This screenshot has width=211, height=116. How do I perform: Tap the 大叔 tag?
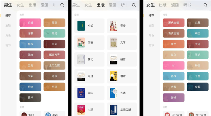point(174,87)
